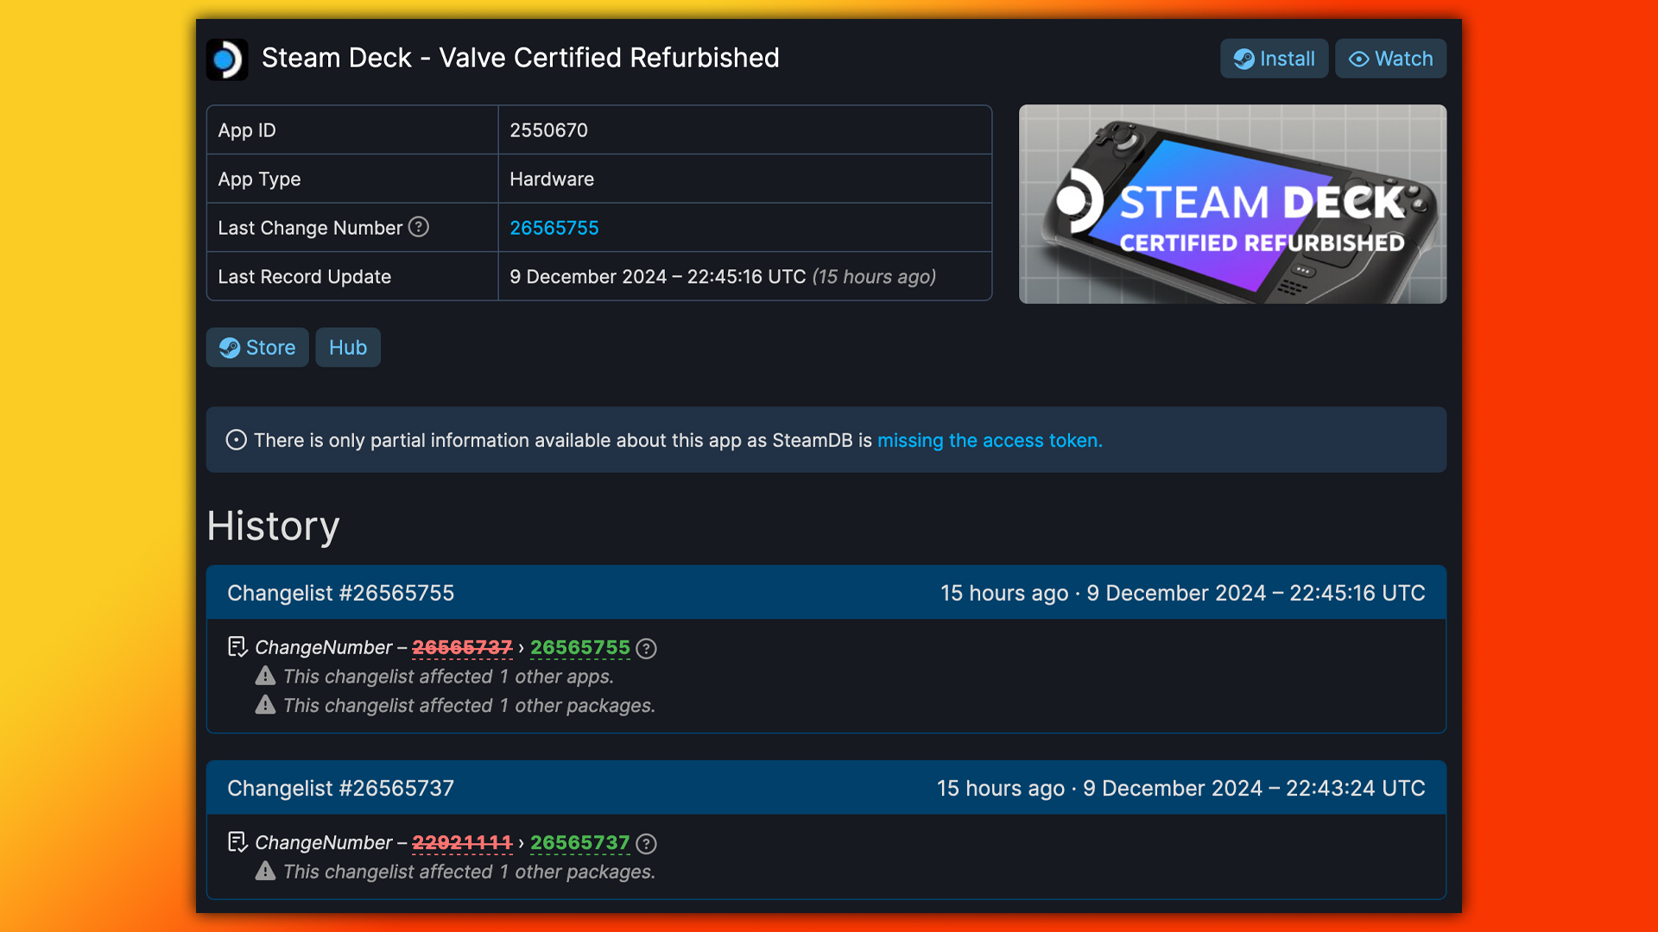Select the App ID value 2550670

[548, 130]
